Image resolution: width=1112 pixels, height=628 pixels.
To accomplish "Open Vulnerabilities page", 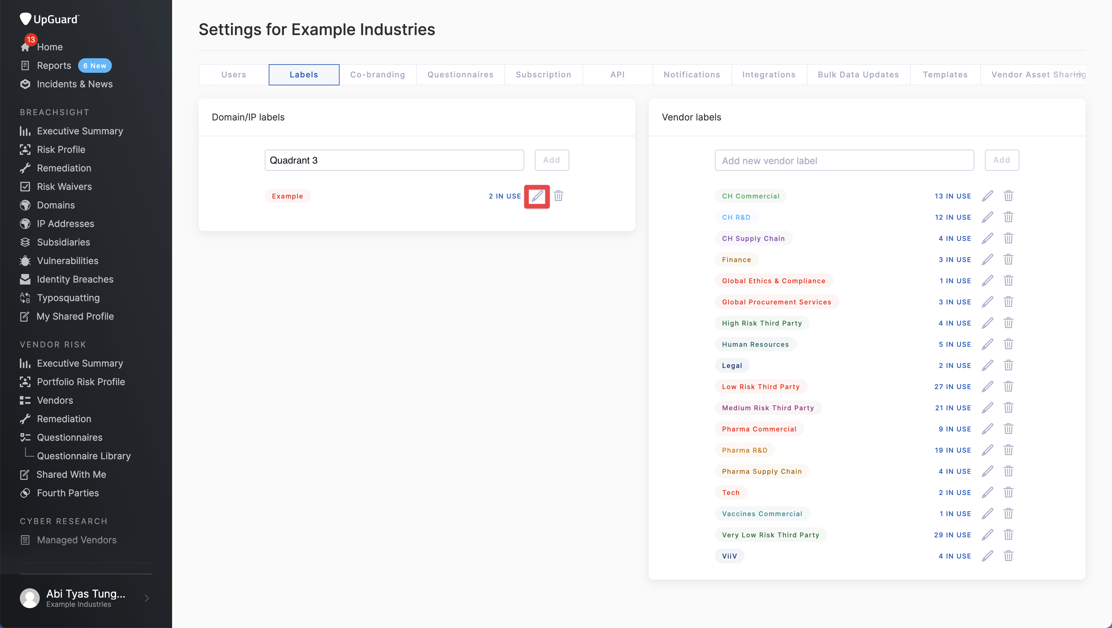I will tap(67, 261).
